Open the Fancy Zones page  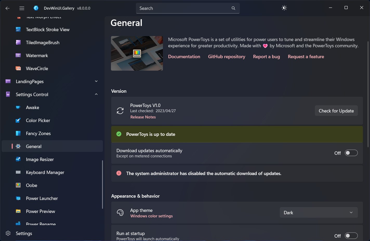coord(52,133)
